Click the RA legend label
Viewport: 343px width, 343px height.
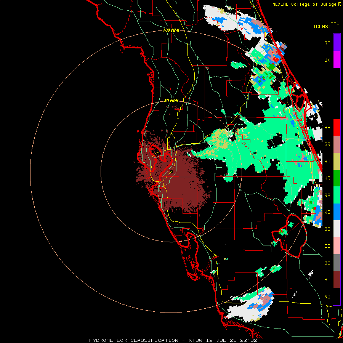click(x=327, y=196)
